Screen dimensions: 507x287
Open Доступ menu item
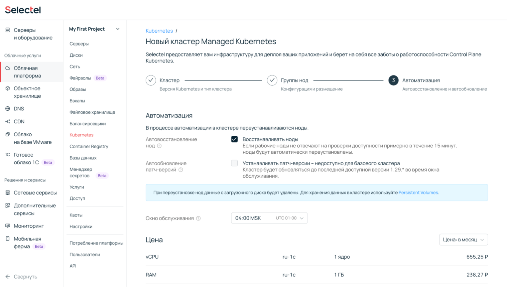77,199
